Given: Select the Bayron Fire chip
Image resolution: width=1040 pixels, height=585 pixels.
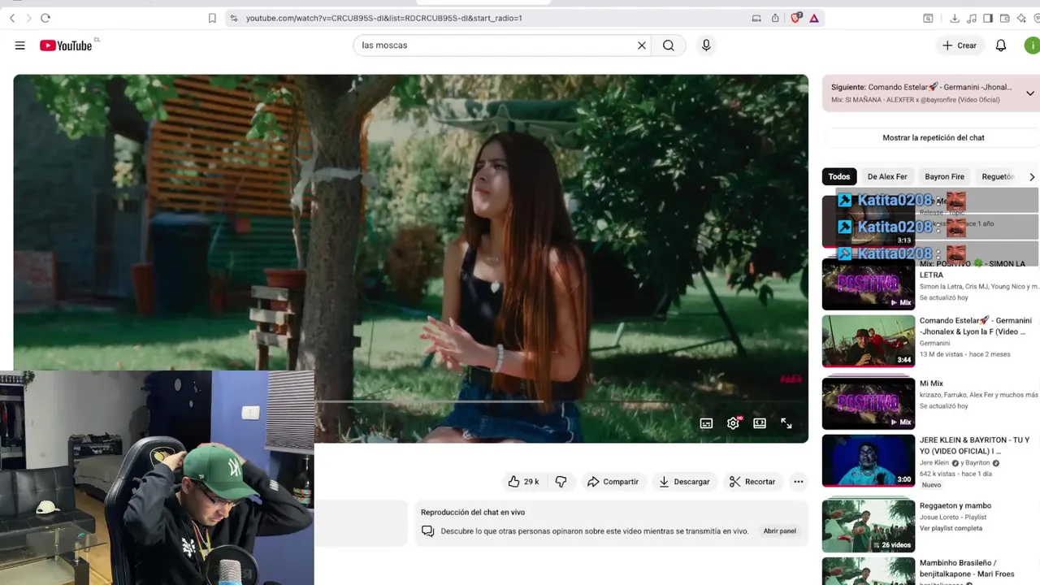Looking at the screenshot, I should (x=944, y=176).
